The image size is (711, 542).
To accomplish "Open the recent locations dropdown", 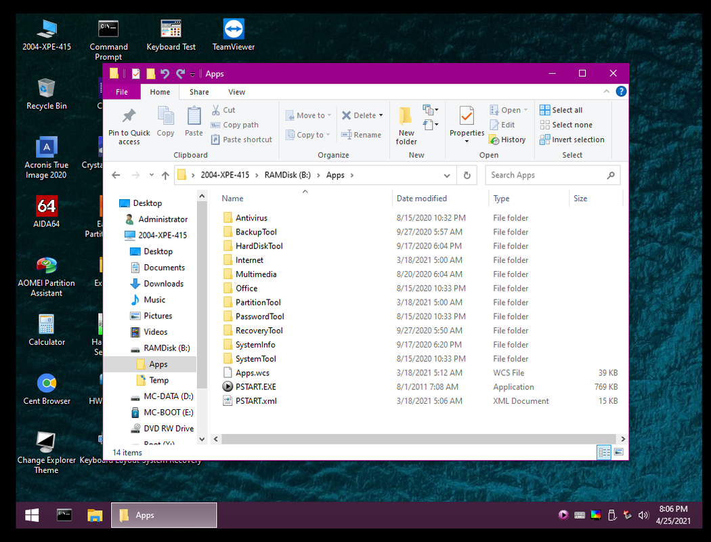I will click(152, 175).
